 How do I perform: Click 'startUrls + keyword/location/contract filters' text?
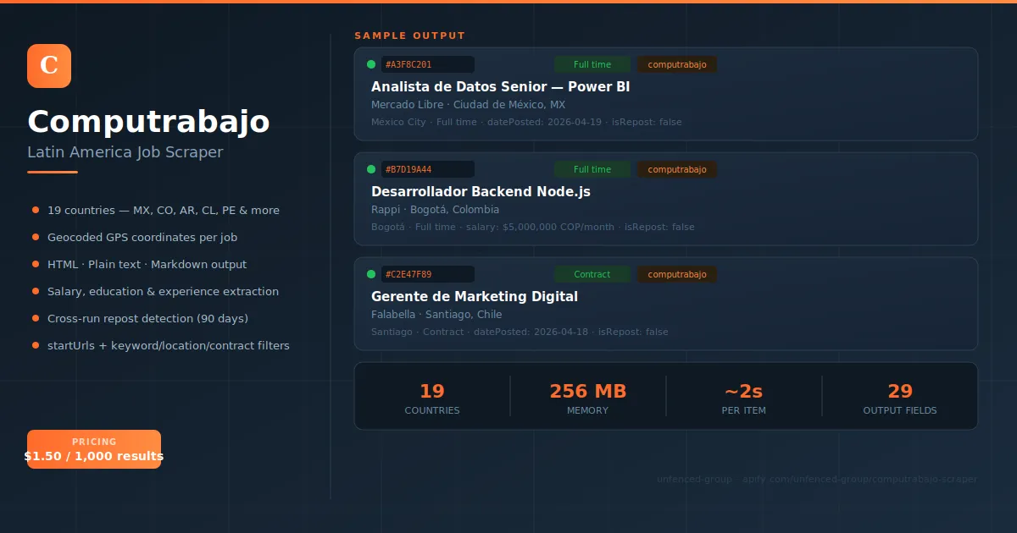[x=169, y=345]
